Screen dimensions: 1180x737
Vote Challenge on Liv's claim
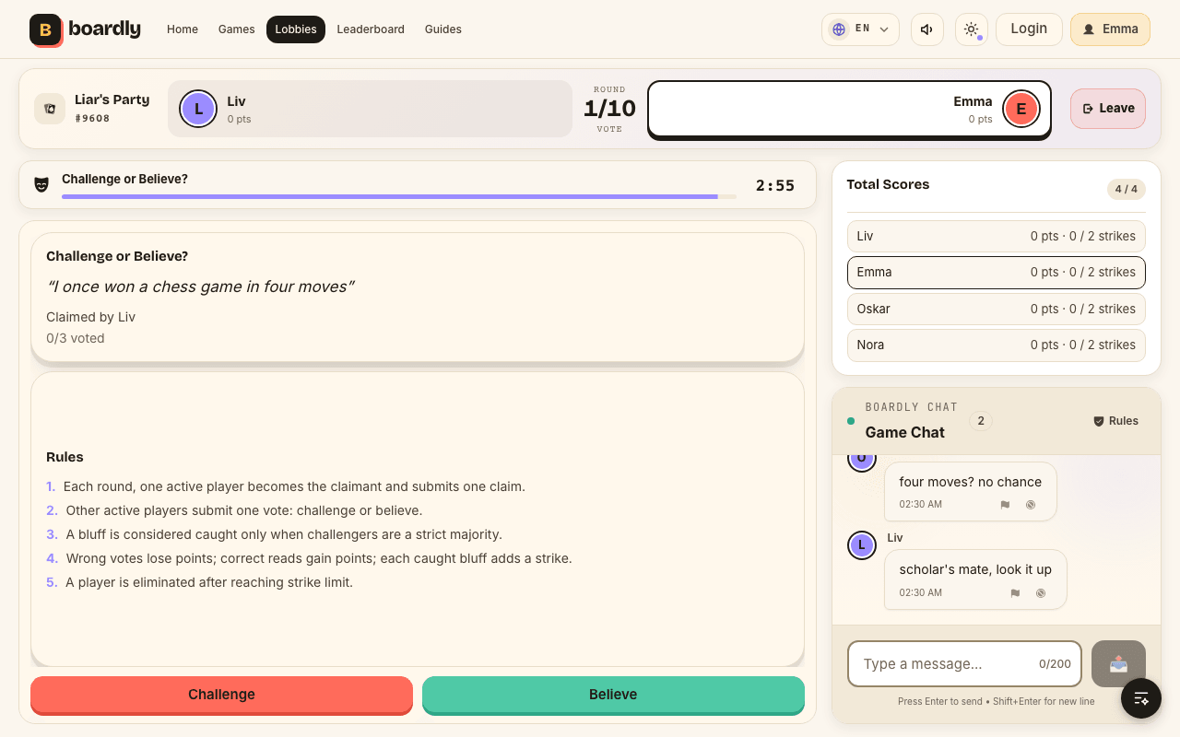click(x=221, y=695)
